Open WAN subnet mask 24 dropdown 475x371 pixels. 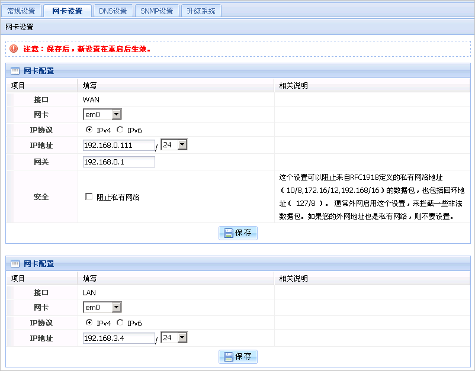[x=174, y=144]
